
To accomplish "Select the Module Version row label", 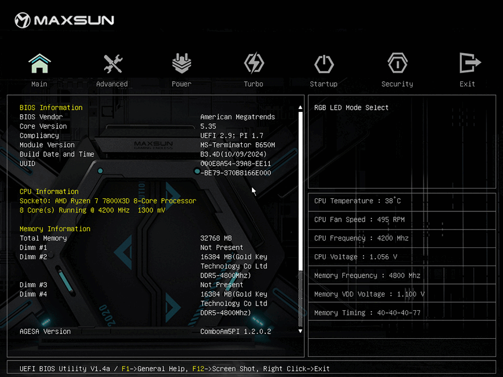I will pos(47,145).
